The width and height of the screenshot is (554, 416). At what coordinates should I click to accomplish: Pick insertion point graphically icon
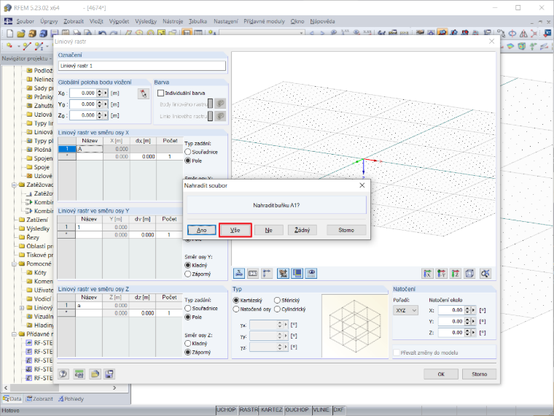(143, 93)
